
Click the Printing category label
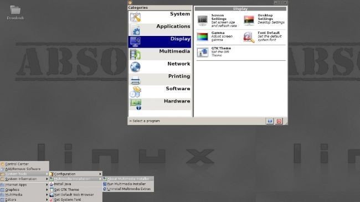[x=179, y=76]
